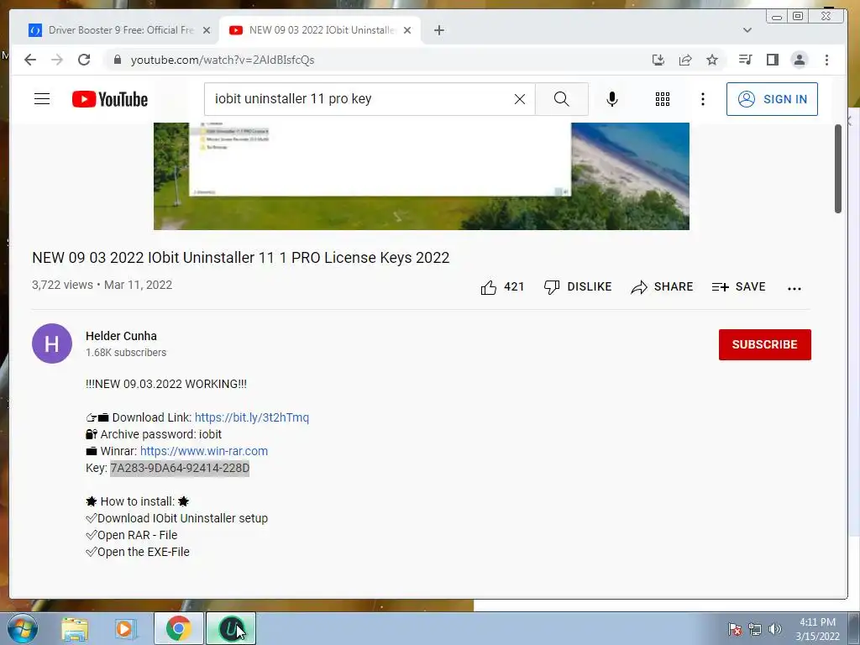The image size is (860, 645).
Task: Click the DISLIKE thumbs down
Action: 578,287
